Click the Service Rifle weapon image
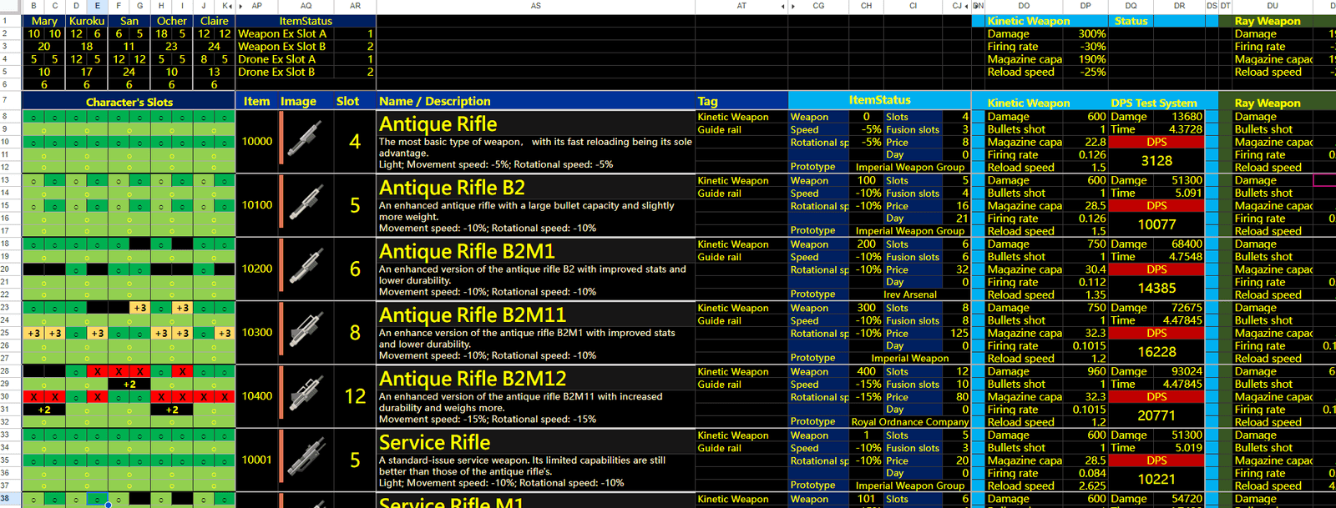The height and width of the screenshot is (508, 1336). pos(305,460)
